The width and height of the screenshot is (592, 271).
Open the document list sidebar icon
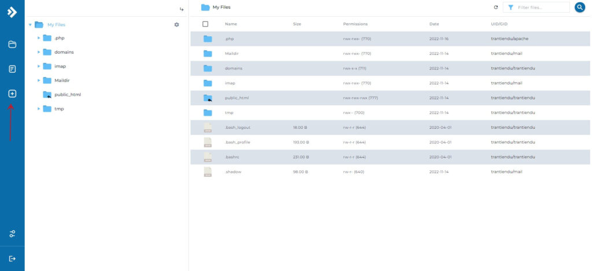tap(12, 69)
